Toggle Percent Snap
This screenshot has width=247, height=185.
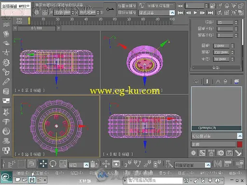(148, 164)
